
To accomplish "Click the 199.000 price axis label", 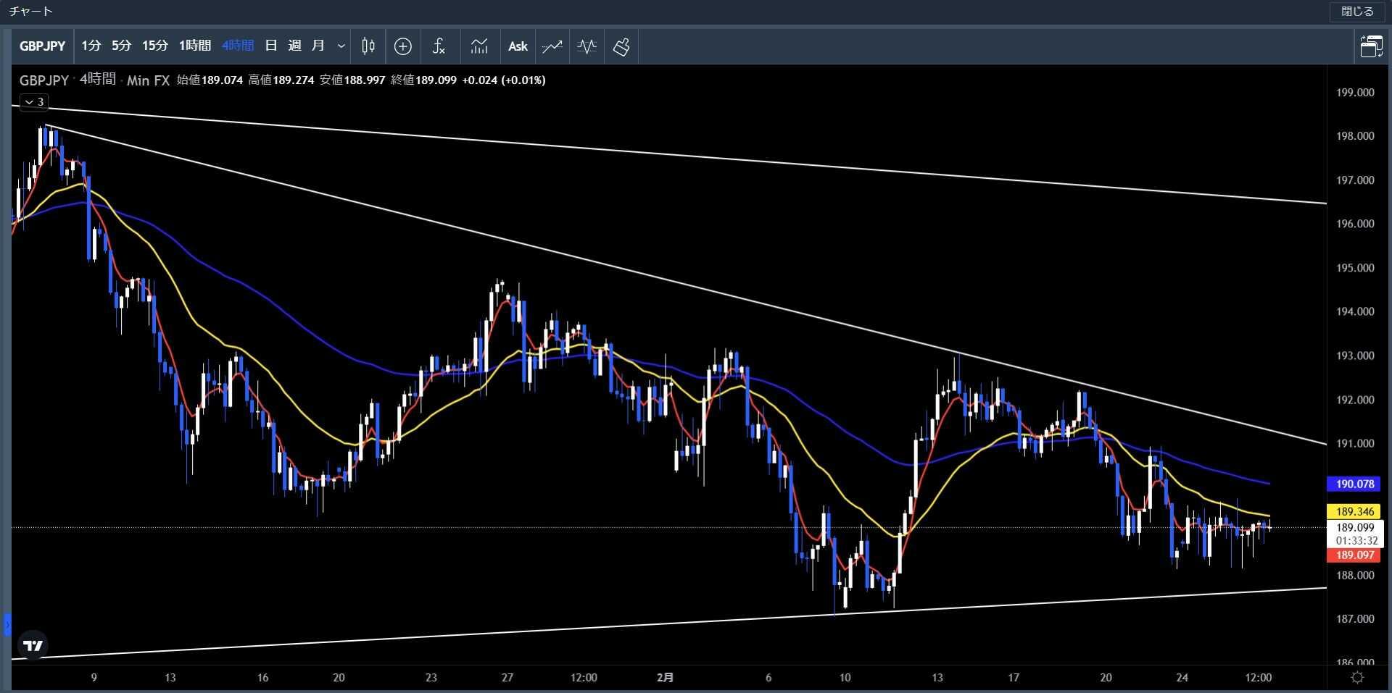I will coord(1354,93).
